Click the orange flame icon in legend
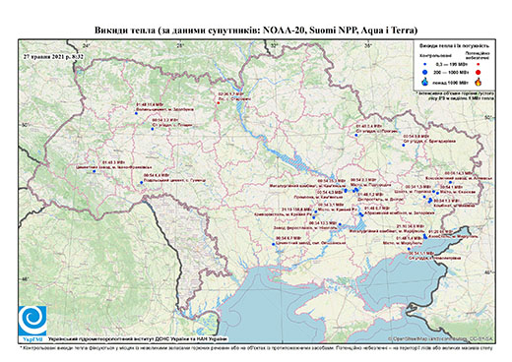The width and height of the screenshot is (512, 362). coord(478,82)
